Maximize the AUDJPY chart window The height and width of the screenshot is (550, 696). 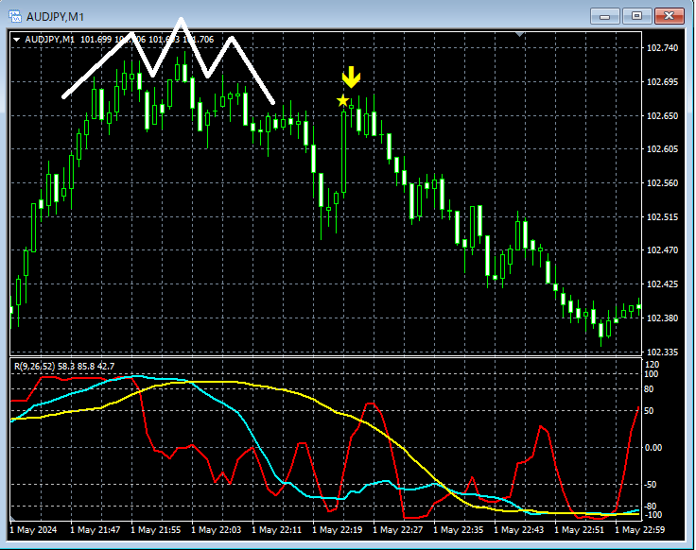point(636,15)
